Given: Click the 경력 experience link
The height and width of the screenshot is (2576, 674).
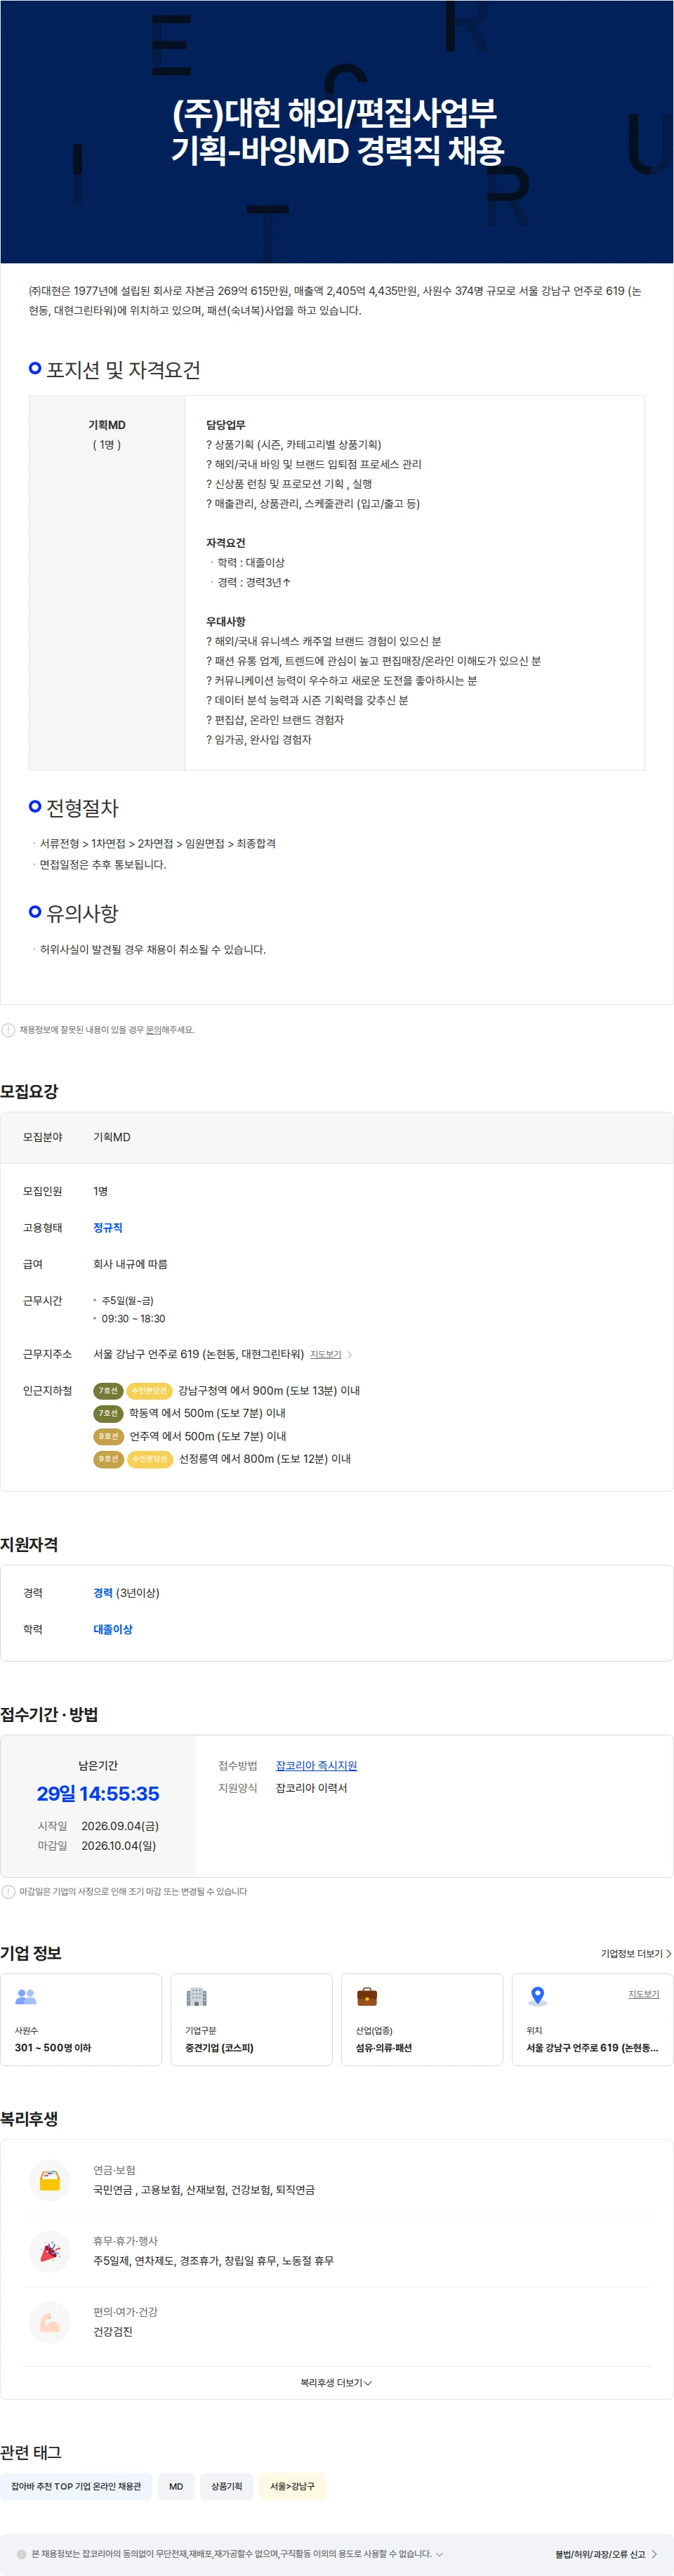Looking at the screenshot, I should pyautogui.click(x=103, y=1593).
